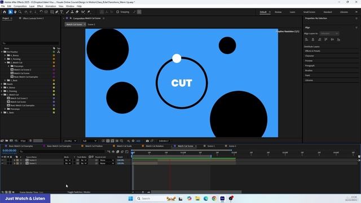Select the Type text tool
This screenshot has height=203, width=361.
61,12
